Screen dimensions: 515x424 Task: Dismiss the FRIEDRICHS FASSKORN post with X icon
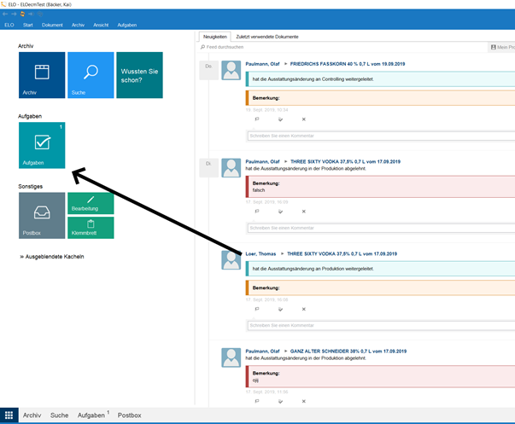(x=303, y=119)
